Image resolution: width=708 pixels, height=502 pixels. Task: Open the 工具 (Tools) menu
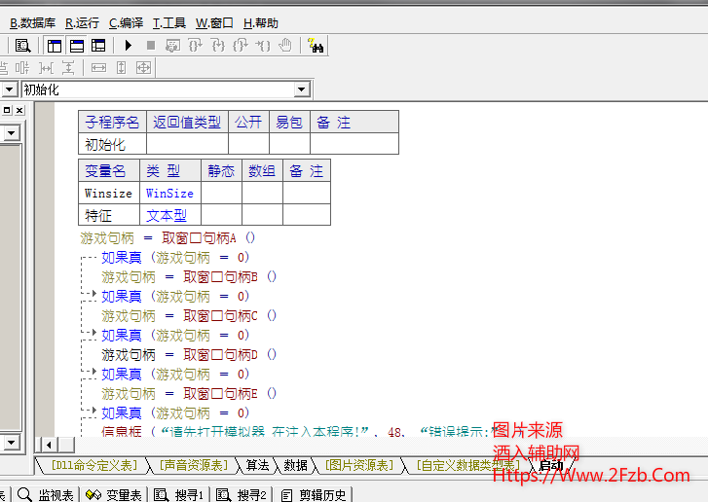(x=169, y=22)
